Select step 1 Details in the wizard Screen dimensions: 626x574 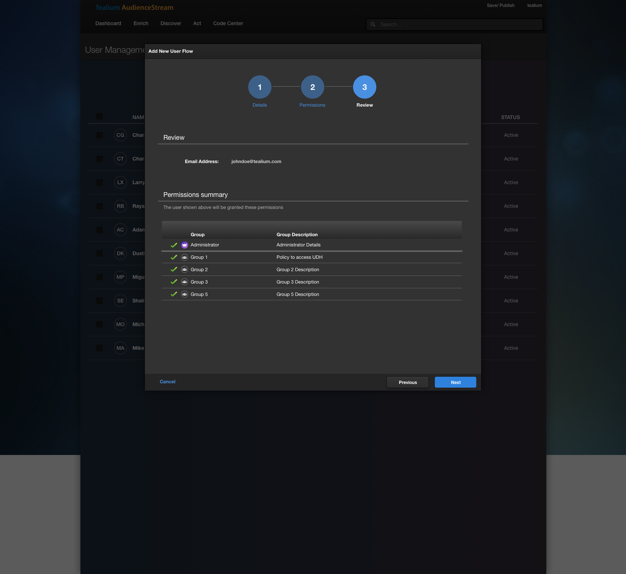259,87
